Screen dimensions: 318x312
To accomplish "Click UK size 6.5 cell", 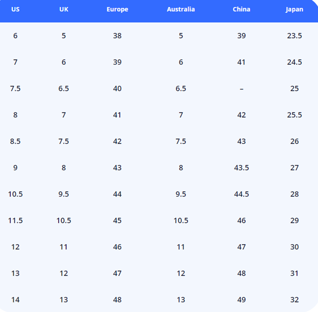I will (x=64, y=89).
